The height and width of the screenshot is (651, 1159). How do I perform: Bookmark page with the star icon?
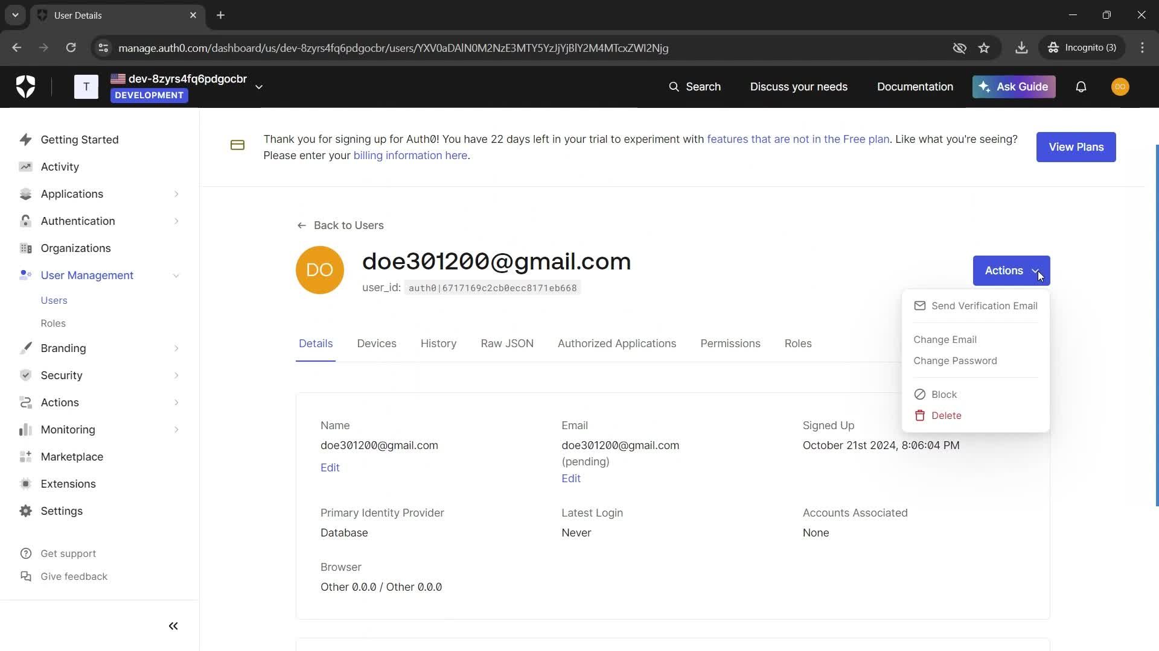pos(984,48)
